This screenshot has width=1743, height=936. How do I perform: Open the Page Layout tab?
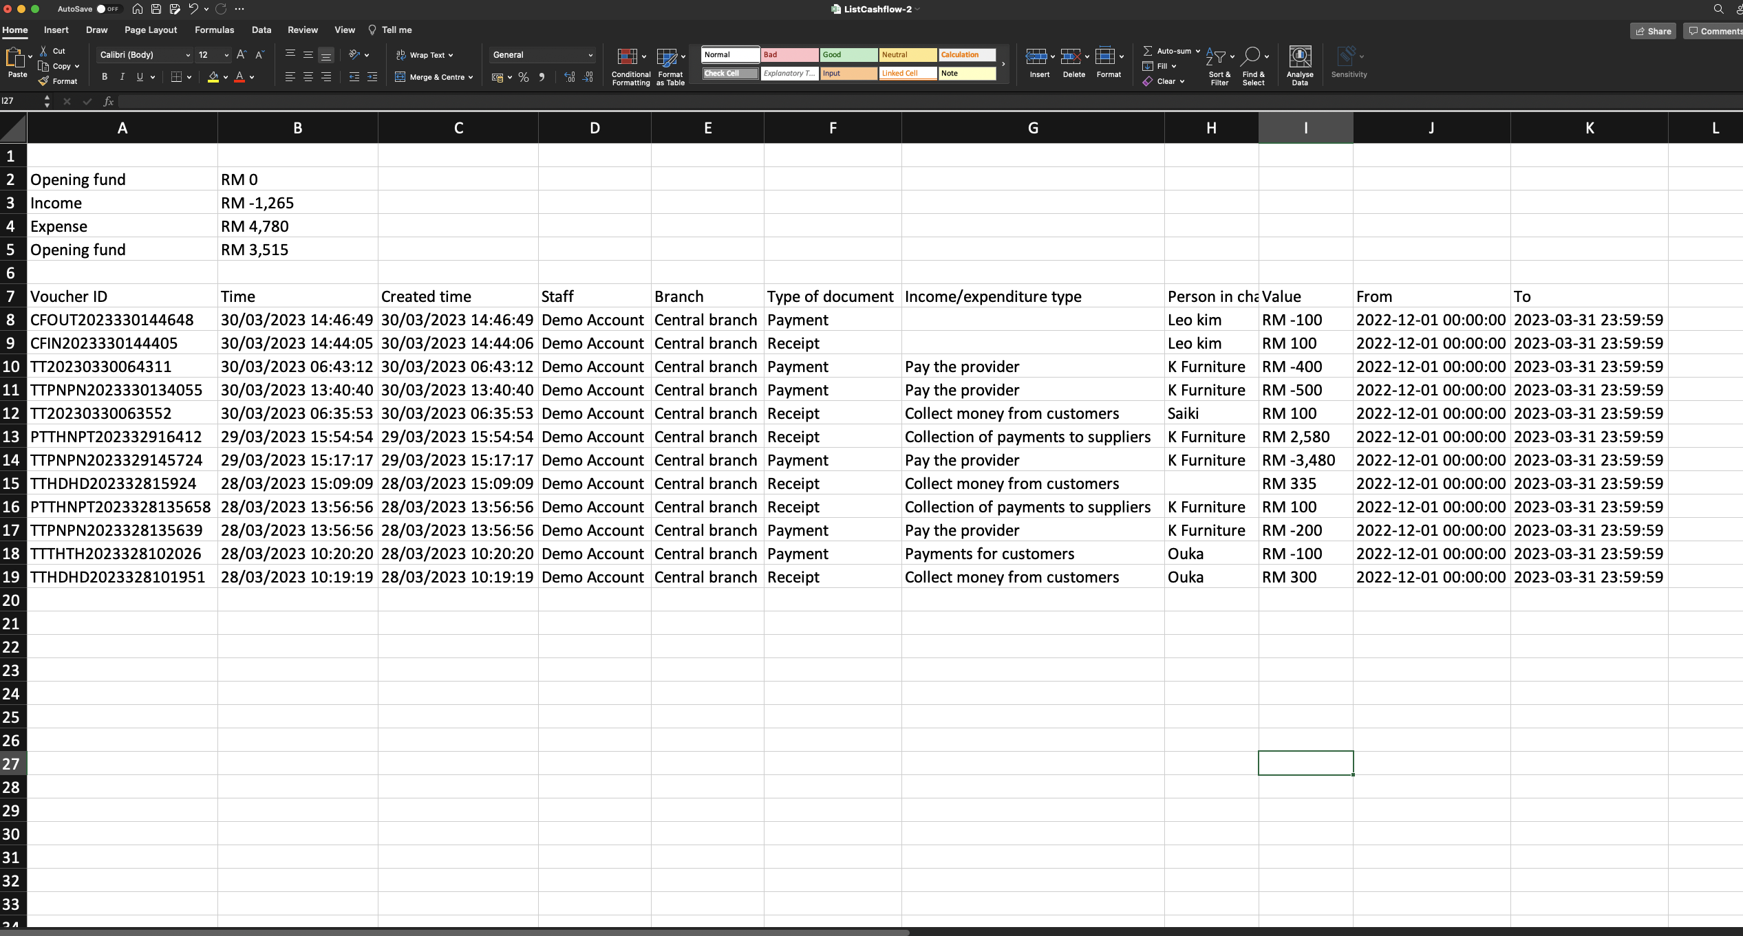pyautogui.click(x=151, y=30)
